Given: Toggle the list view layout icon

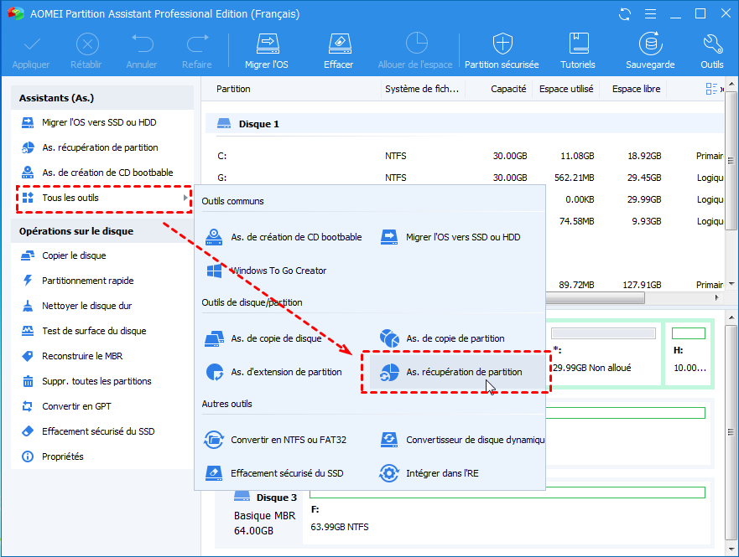Looking at the screenshot, I should pyautogui.click(x=711, y=89).
